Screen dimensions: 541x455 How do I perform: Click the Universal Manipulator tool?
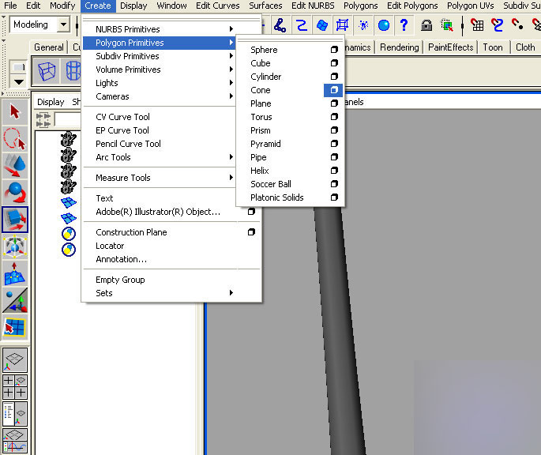[x=15, y=246]
